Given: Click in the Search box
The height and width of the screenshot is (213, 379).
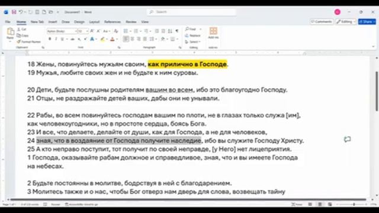Looking at the screenshot, I should (191, 12).
